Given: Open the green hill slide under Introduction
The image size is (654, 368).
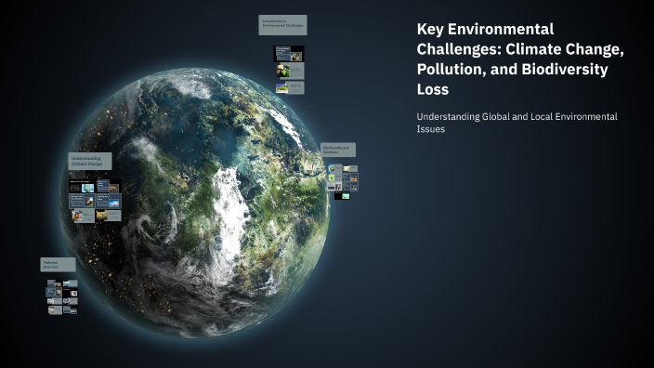Looking at the screenshot, I should click(290, 87).
